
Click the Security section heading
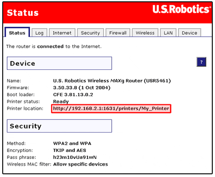pyautogui.click(x=59, y=126)
